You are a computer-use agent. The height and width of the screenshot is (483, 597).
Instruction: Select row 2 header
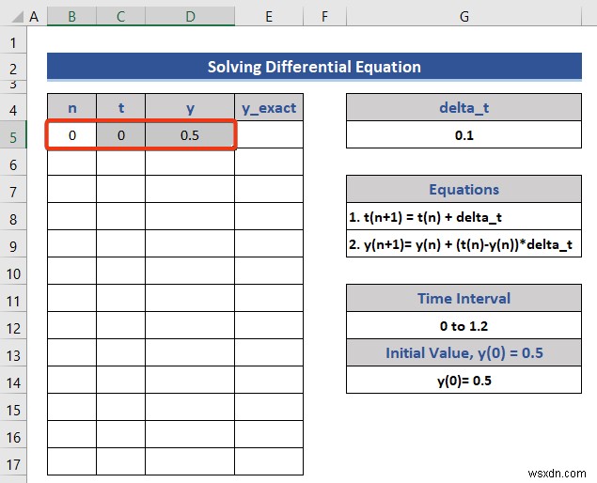pyautogui.click(x=13, y=69)
